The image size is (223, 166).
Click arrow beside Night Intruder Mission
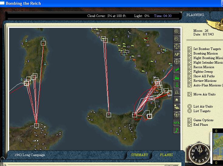190,62
